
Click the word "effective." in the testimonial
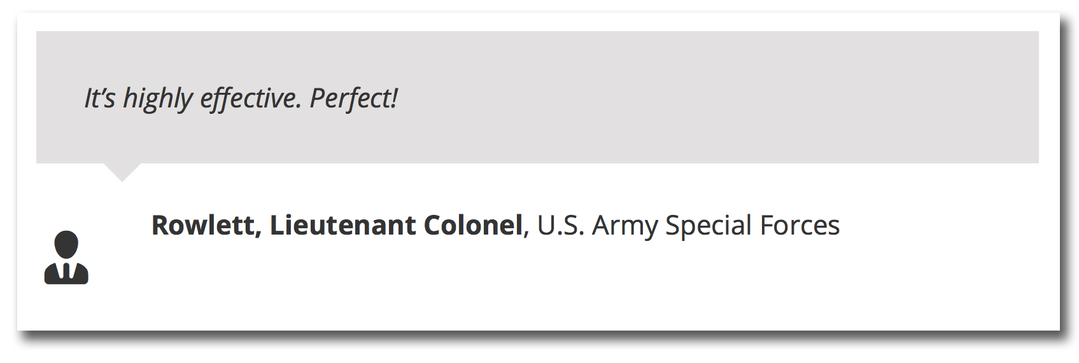[x=251, y=99]
